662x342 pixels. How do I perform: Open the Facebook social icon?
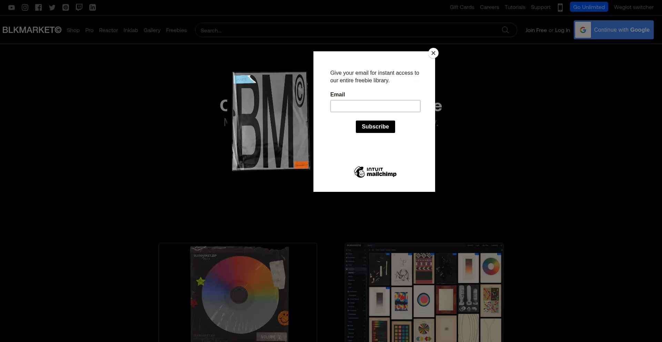38,8
